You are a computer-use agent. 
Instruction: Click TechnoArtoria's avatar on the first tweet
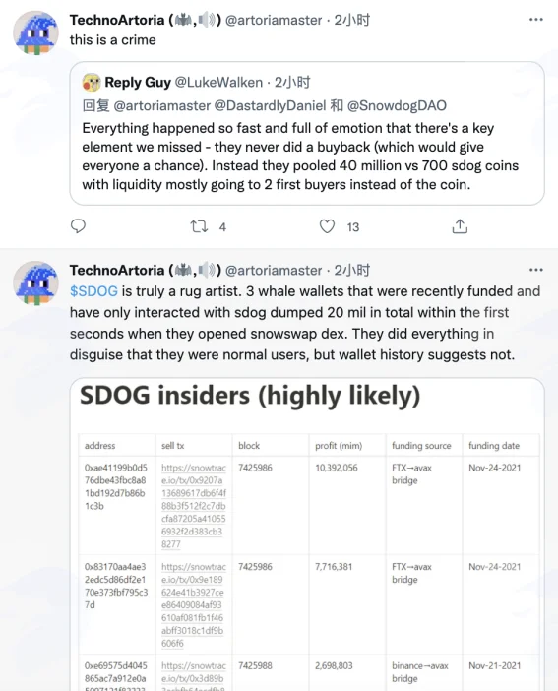35,33
